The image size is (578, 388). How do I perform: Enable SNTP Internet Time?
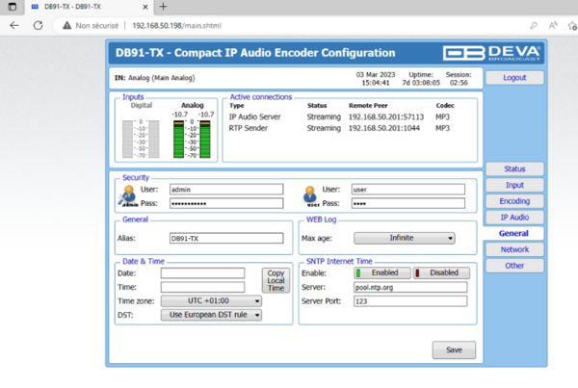(381, 272)
